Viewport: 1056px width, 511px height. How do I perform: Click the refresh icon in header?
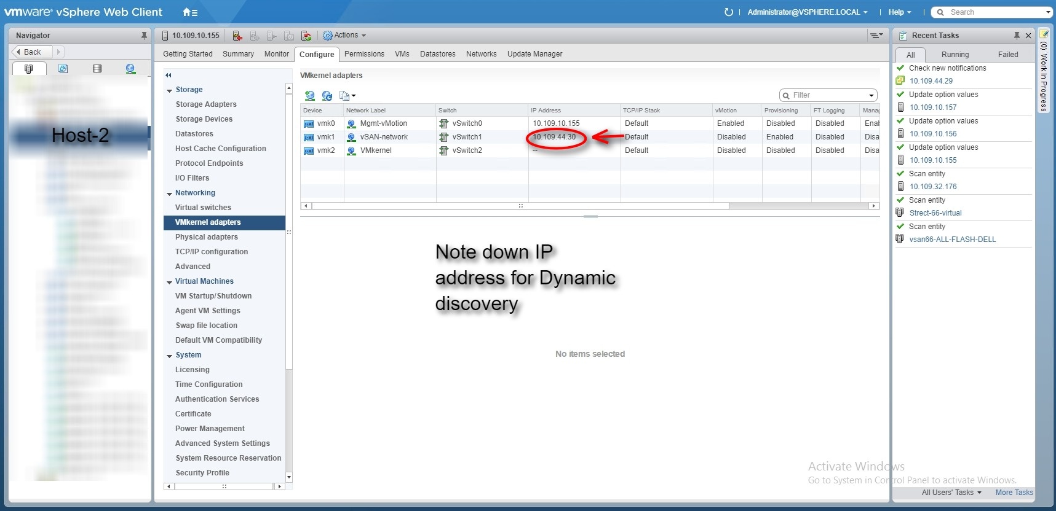coord(729,12)
